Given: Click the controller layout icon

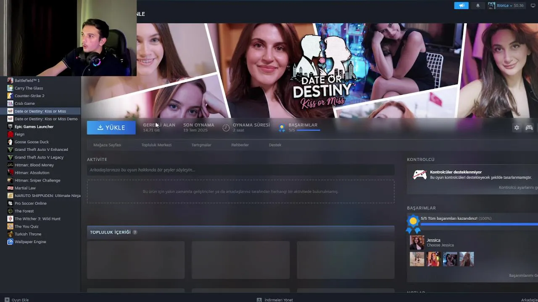Looking at the screenshot, I should (x=529, y=128).
